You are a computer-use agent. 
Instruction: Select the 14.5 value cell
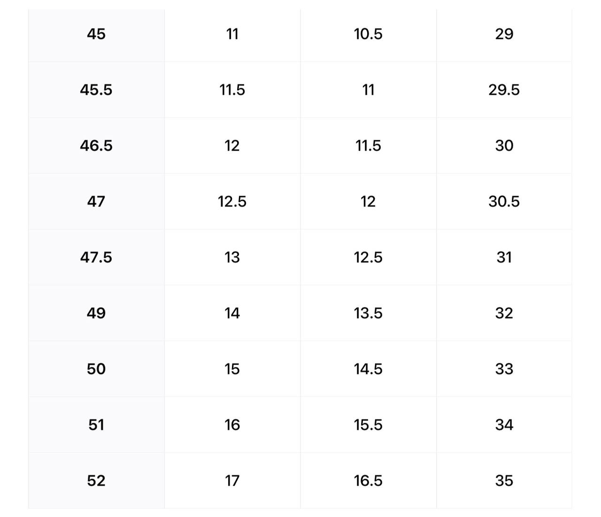[368, 369]
